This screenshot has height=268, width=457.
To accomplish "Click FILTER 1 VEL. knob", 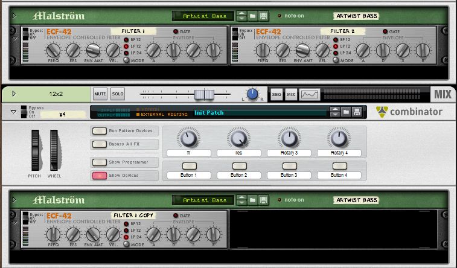I will tap(113, 50).
